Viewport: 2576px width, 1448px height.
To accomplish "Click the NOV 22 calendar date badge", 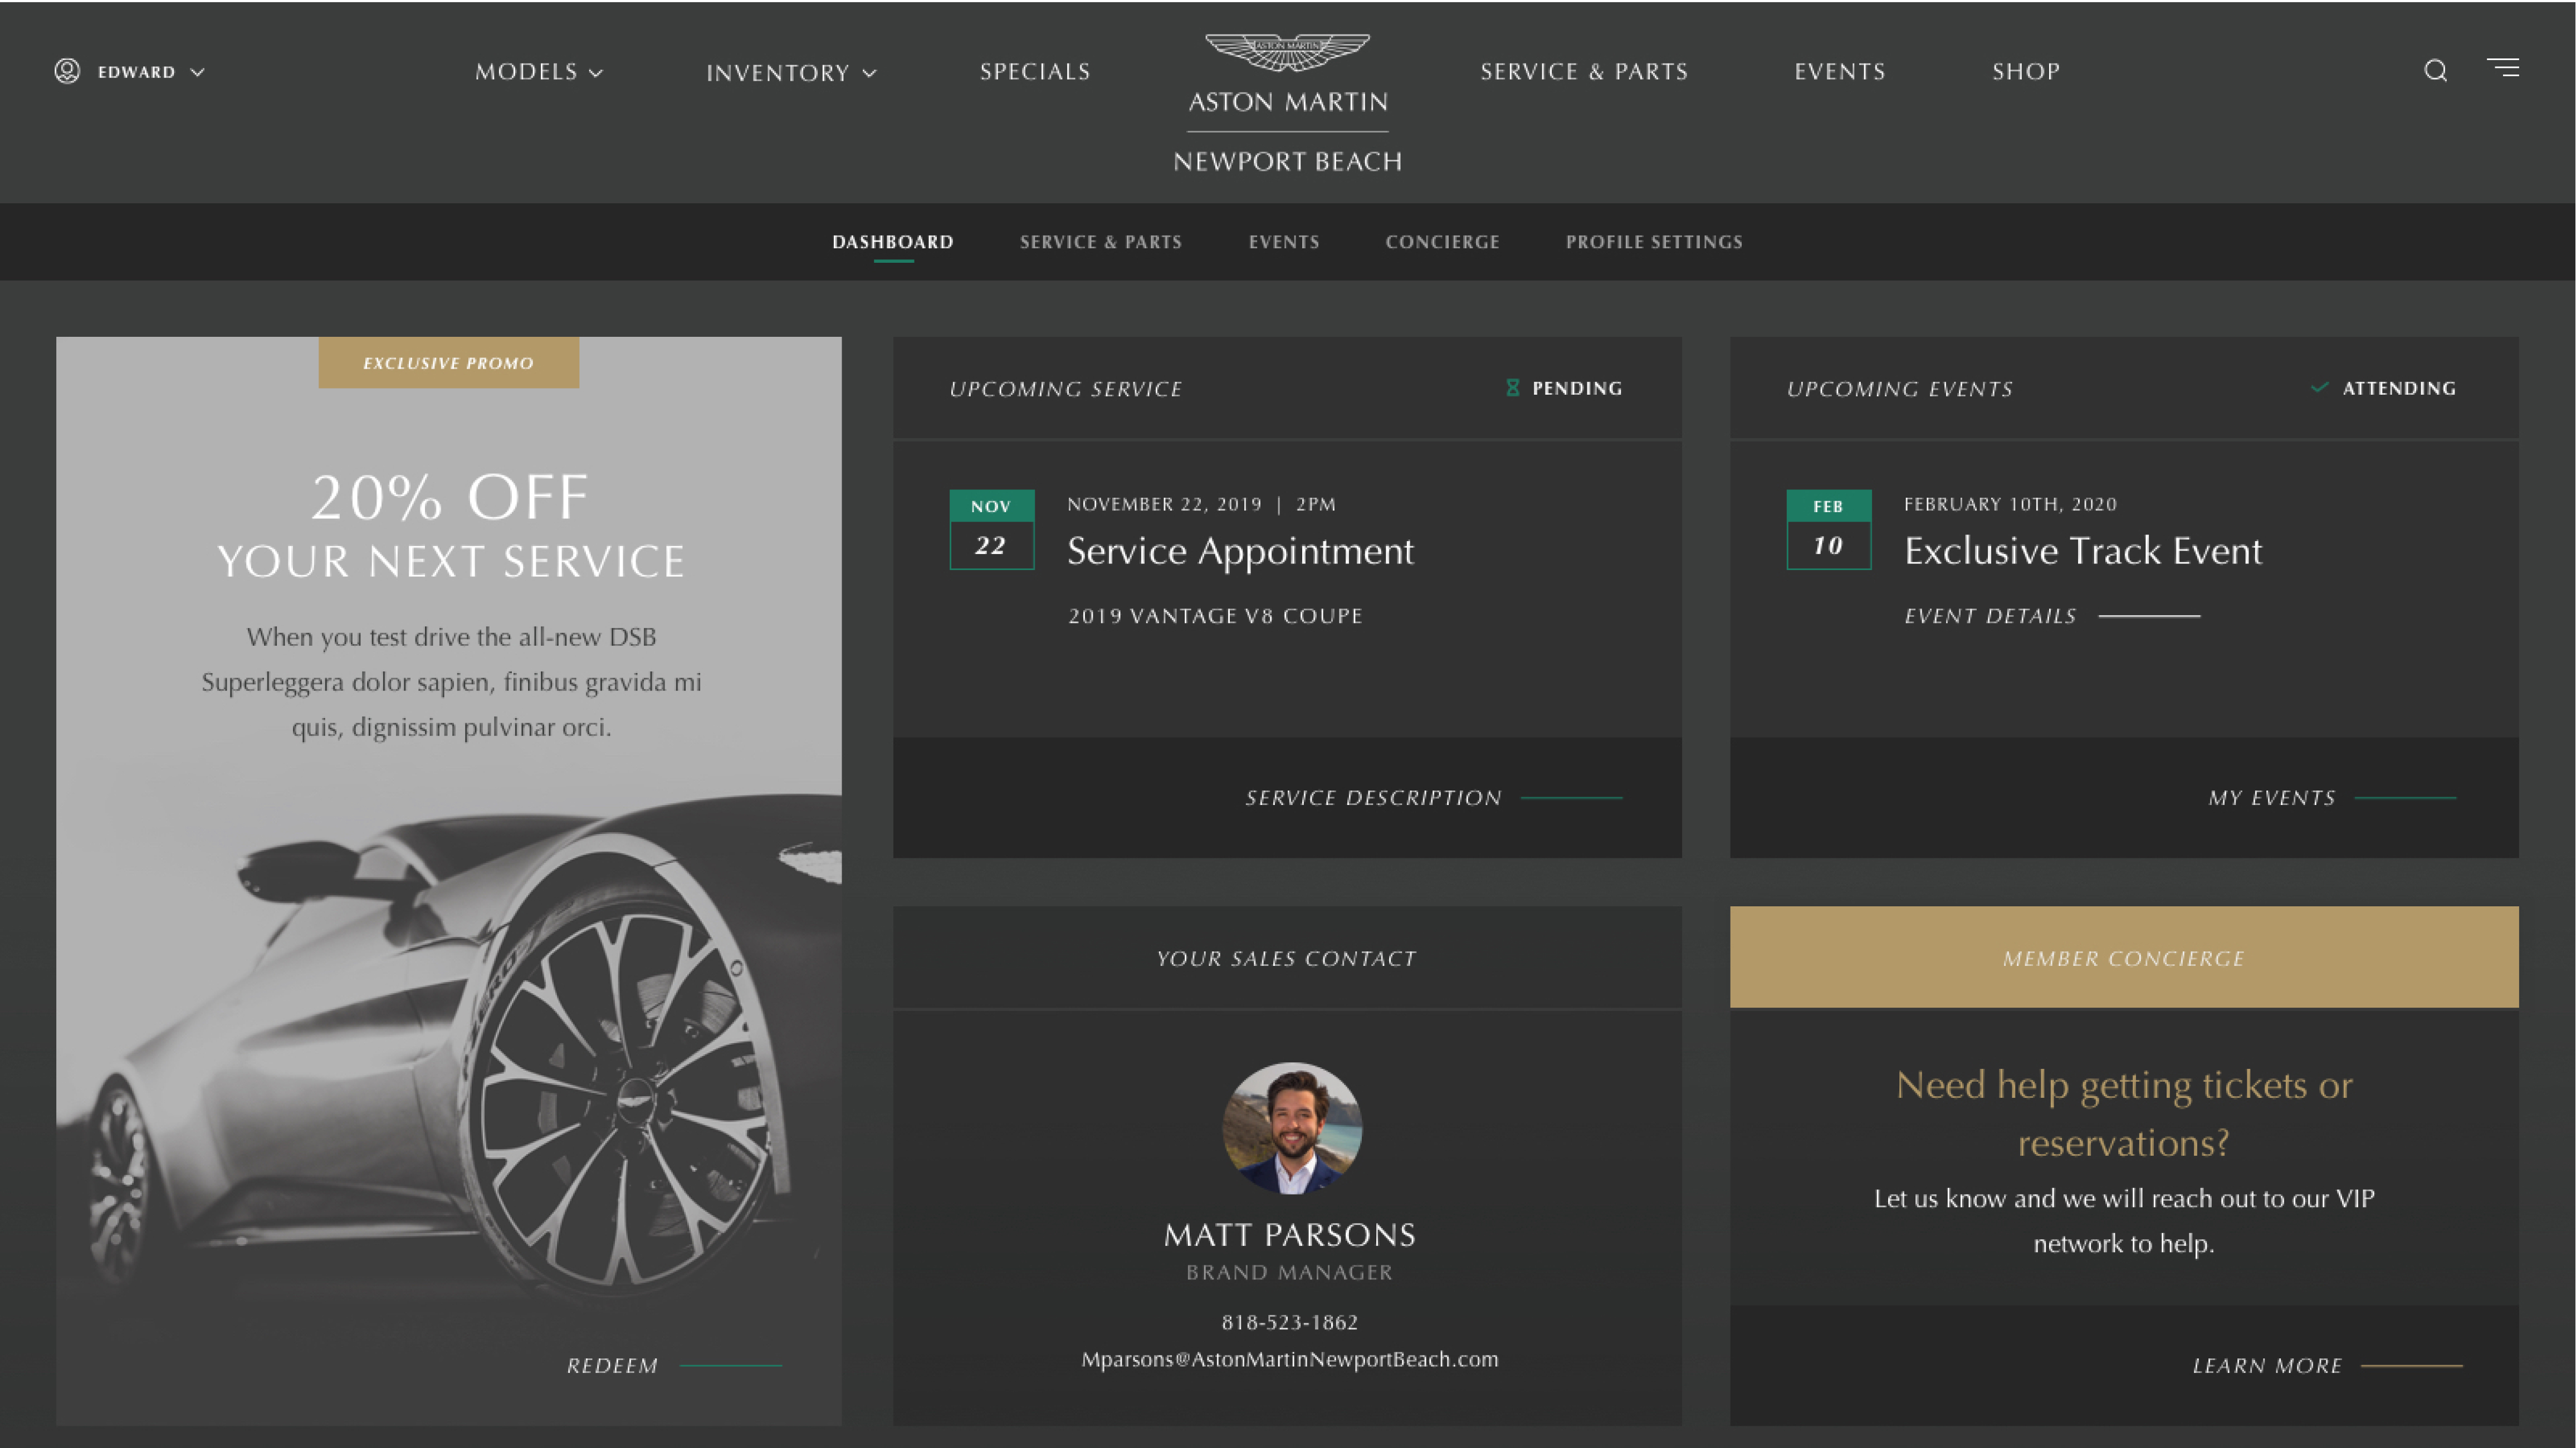I will pyautogui.click(x=991, y=529).
